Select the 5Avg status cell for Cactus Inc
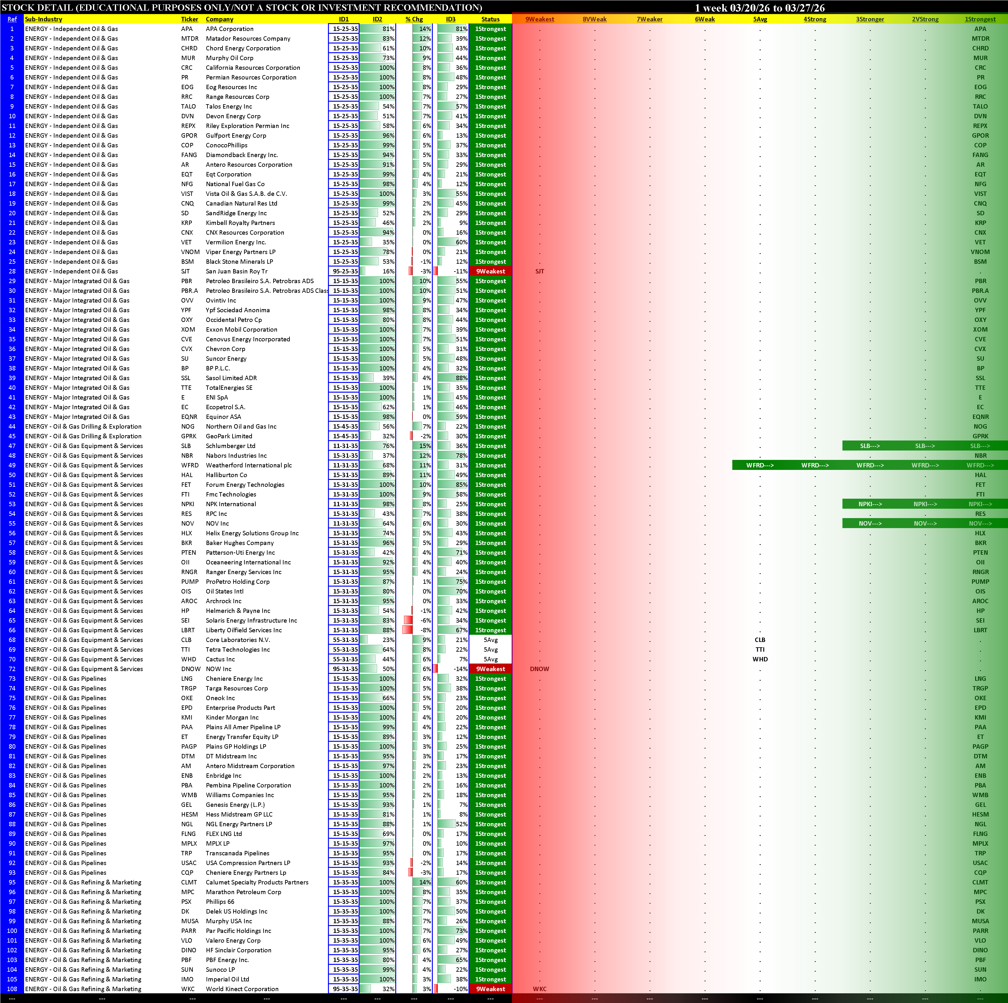This screenshot has width=1008, height=1003. (490, 659)
